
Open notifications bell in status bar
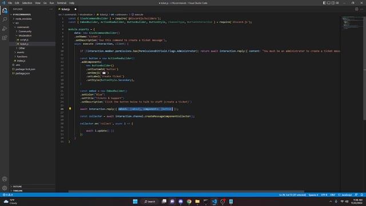pos(362,195)
